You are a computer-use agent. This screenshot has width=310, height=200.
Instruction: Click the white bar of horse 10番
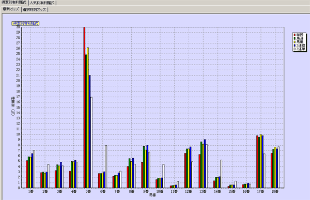163,176
